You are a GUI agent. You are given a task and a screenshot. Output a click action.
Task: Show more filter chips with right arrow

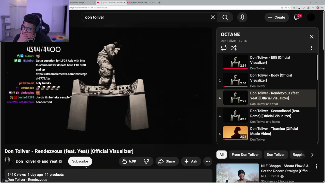(312, 155)
